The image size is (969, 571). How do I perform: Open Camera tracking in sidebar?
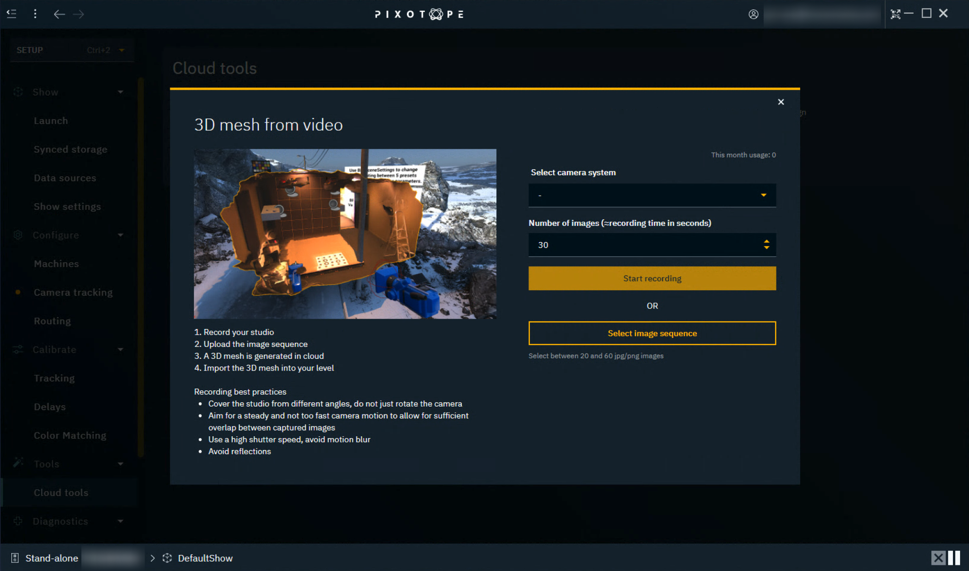[73, 293]
